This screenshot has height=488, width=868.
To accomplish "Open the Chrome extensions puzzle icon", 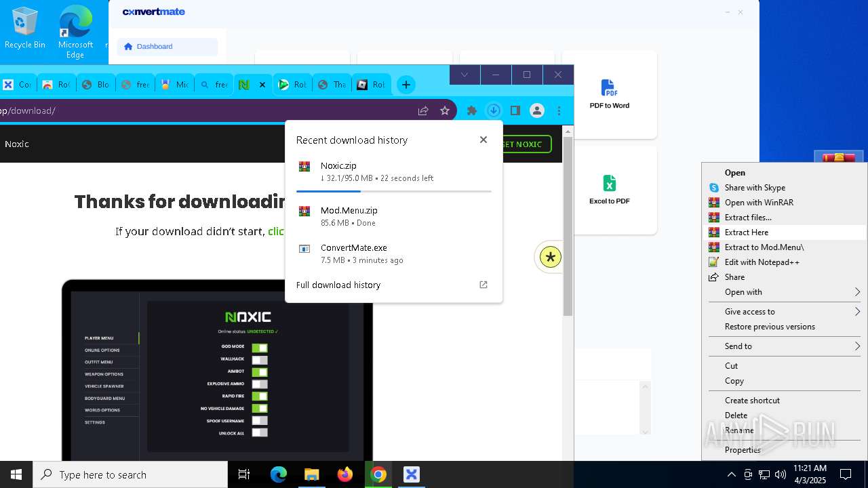I will click(472, 110).
